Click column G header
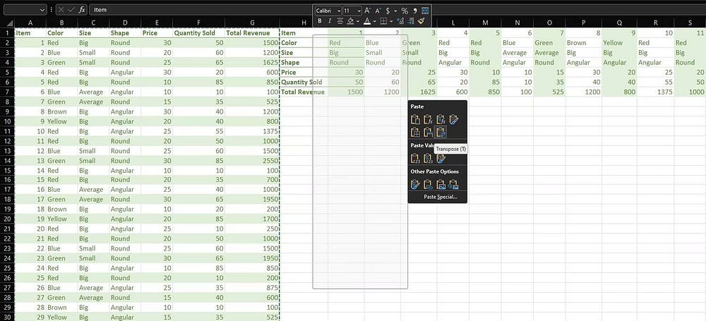The height and width of the screenshot is (321, 706). coord(252,23)
